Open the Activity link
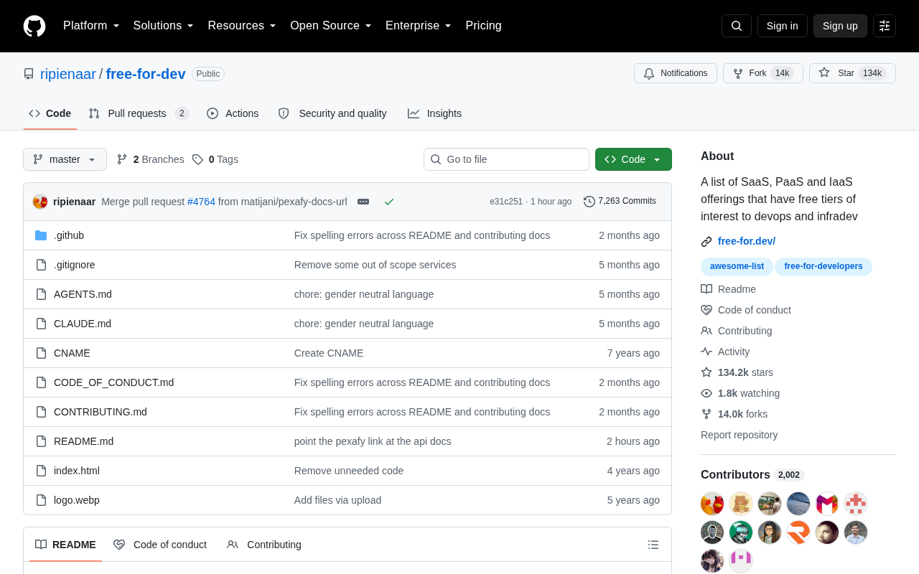The width and height of the screenshot is (919, 574). coord(725,352)
